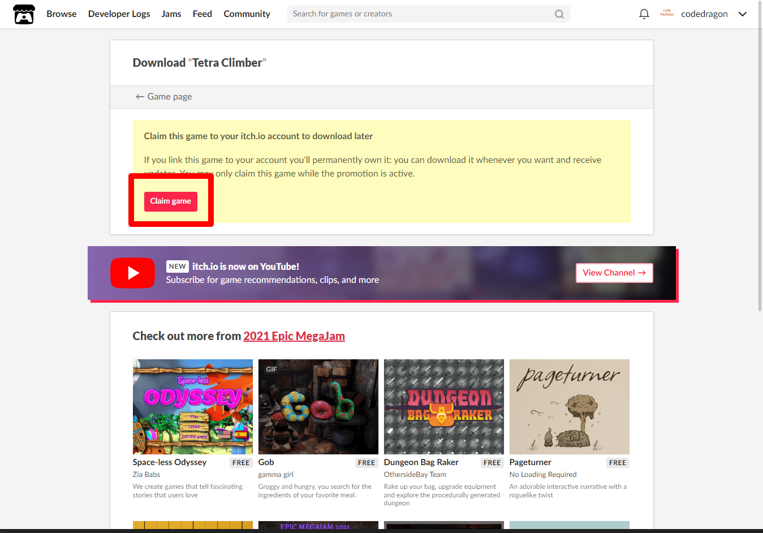Click the Pageturner title link
This screenshot has height=533, width=763.
pyautogui.click(x=531, y=462)
